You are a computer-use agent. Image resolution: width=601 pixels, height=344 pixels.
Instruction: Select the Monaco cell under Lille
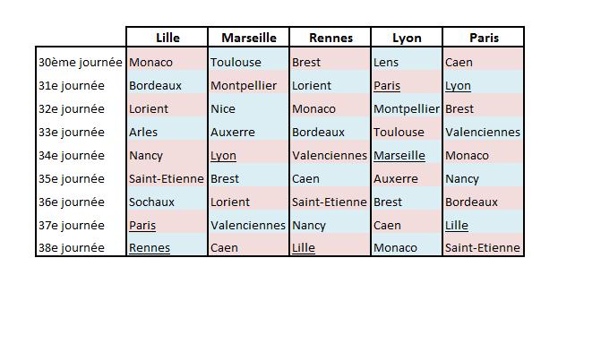point(150,62)
